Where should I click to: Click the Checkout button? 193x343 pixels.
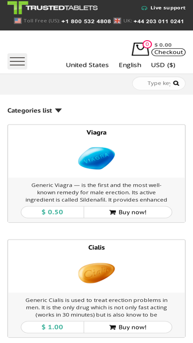tap(168, 52)
